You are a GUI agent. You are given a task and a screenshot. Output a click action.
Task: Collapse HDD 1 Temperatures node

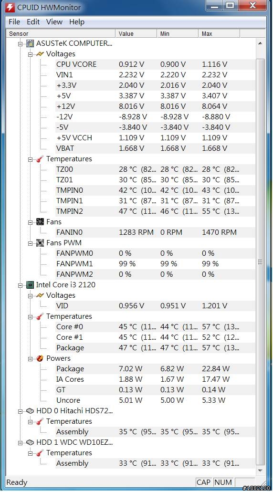[x=31, y=453]
